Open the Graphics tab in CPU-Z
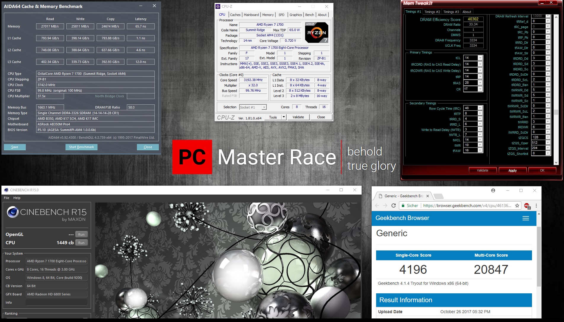The image size is (564, 322). pyautogui.click(x=295, y=15)
